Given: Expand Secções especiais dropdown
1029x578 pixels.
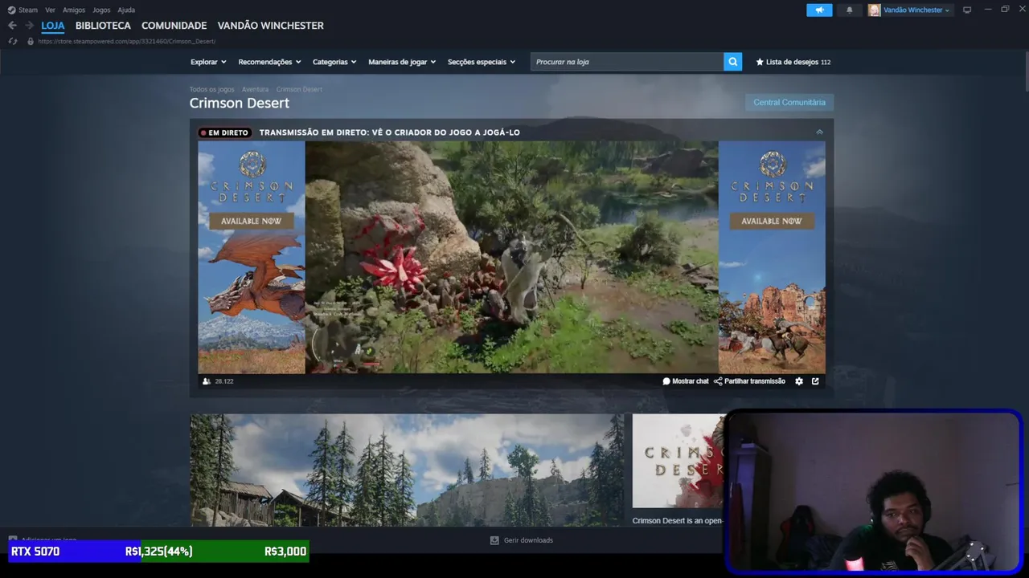Looking at the screenshot, I should pos(482,62).
